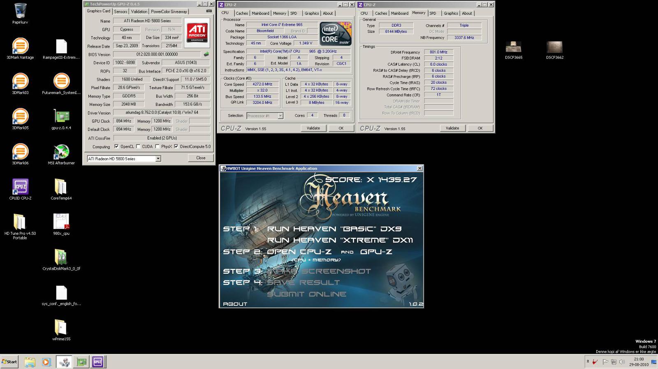
Task: Open Windows Explorer from the taskbar
Action: click(x=30, y=362)
